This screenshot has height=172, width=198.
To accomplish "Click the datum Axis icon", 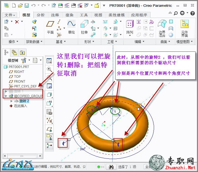I will pyautogui.click(x=59, y=22).
